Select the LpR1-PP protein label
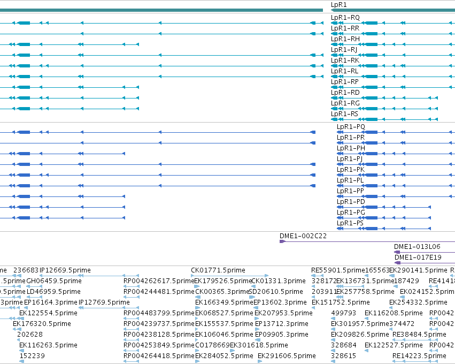This screenshot has height=364, width=455. pos(350,192)
